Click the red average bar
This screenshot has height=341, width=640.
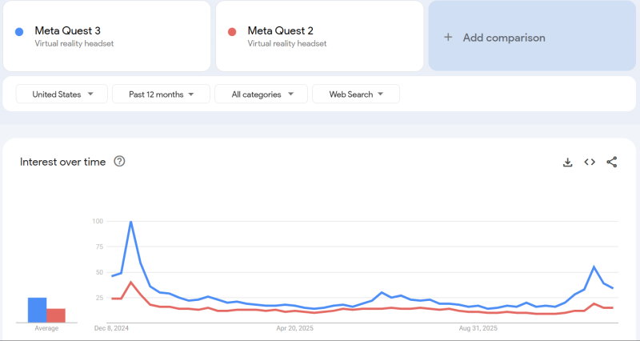pyautogui.click(x=55, y=315)
